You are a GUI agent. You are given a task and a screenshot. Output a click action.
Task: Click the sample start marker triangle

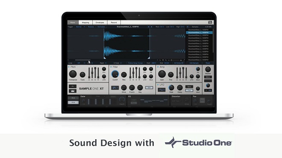tap(105, 58)
